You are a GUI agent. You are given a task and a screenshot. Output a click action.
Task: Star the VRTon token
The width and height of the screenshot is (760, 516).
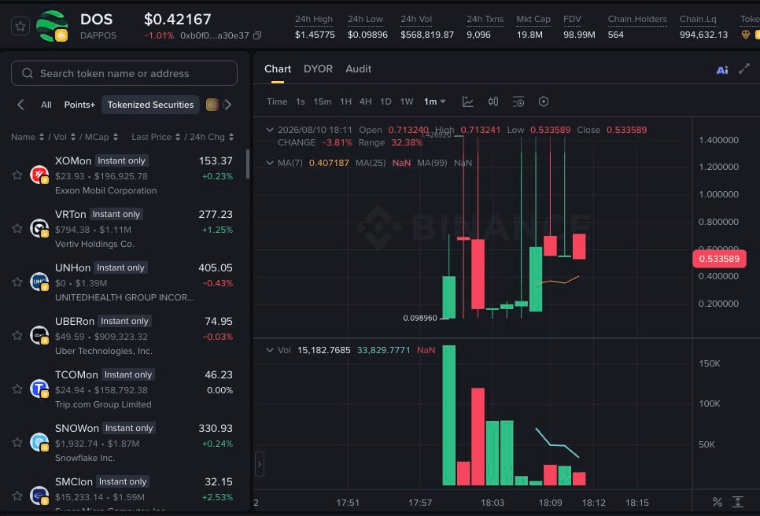[x=17, y=228]
